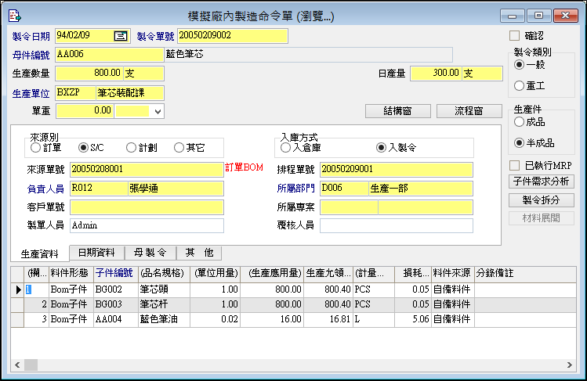Viewport: 587px width, 381px height.
Task: Click the row indicator arrow of first row
Action: click(x=18, y=289)
